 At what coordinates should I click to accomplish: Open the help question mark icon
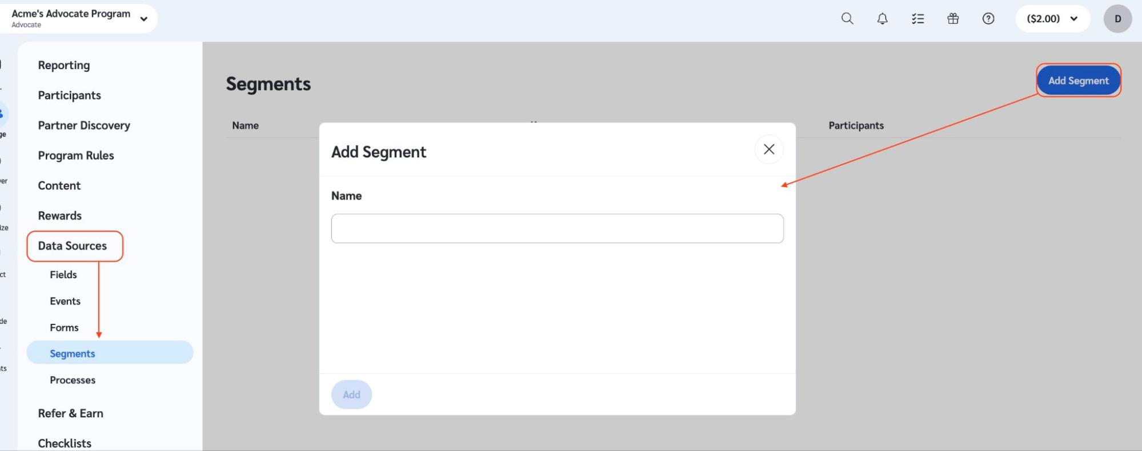click(x=988, y=18)
